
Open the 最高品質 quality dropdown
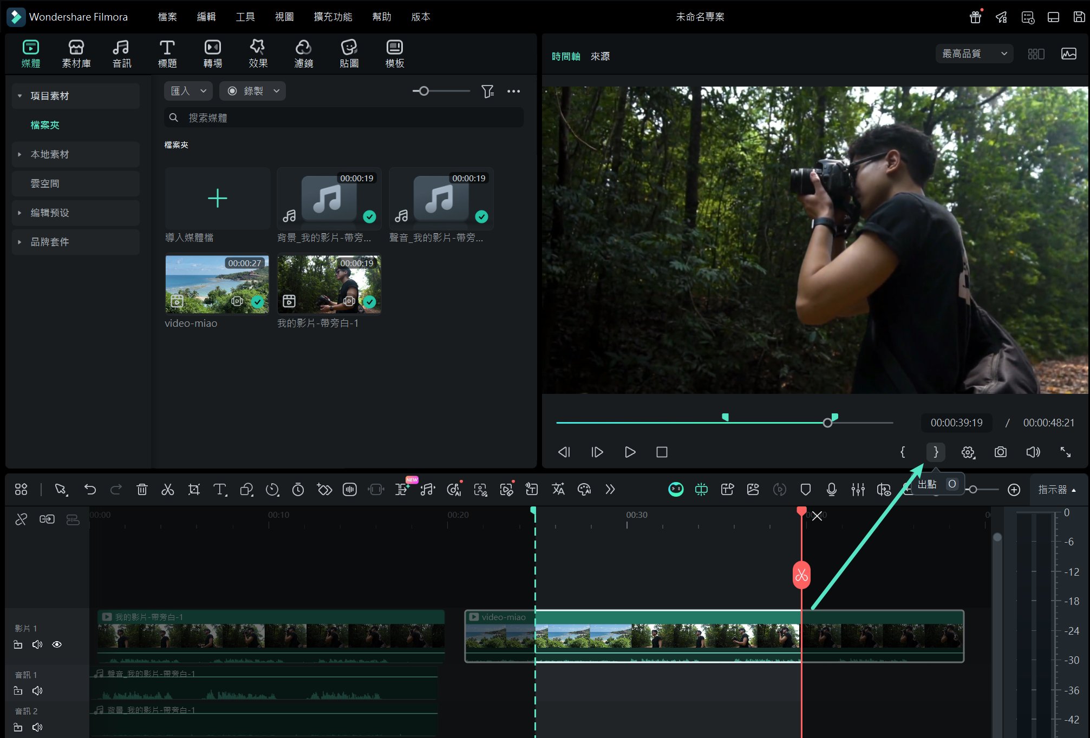[x=974, y=54]
